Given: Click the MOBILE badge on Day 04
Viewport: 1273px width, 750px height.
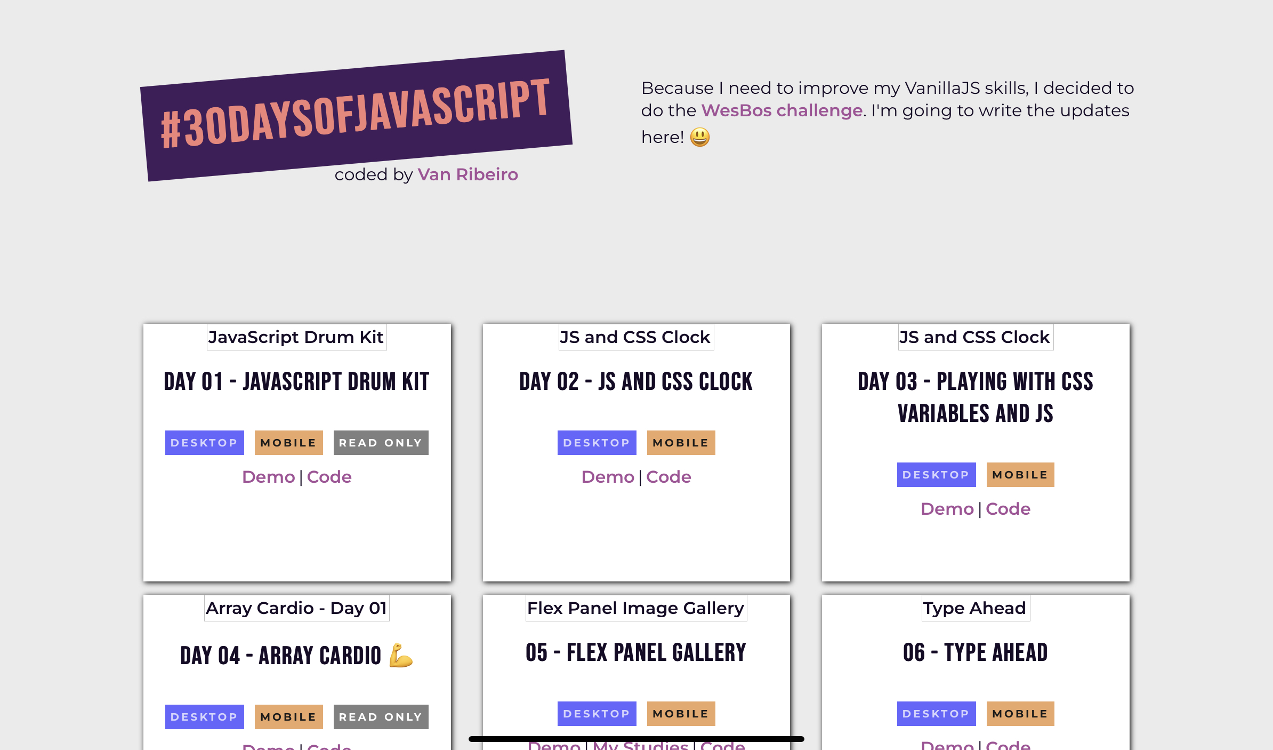Looking at the screenshot, I should [288, 716].
